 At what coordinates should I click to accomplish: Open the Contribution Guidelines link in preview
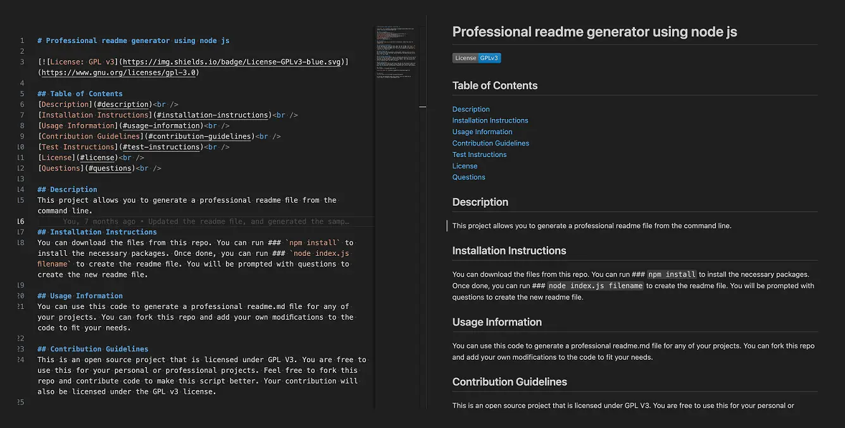point(491,143)
